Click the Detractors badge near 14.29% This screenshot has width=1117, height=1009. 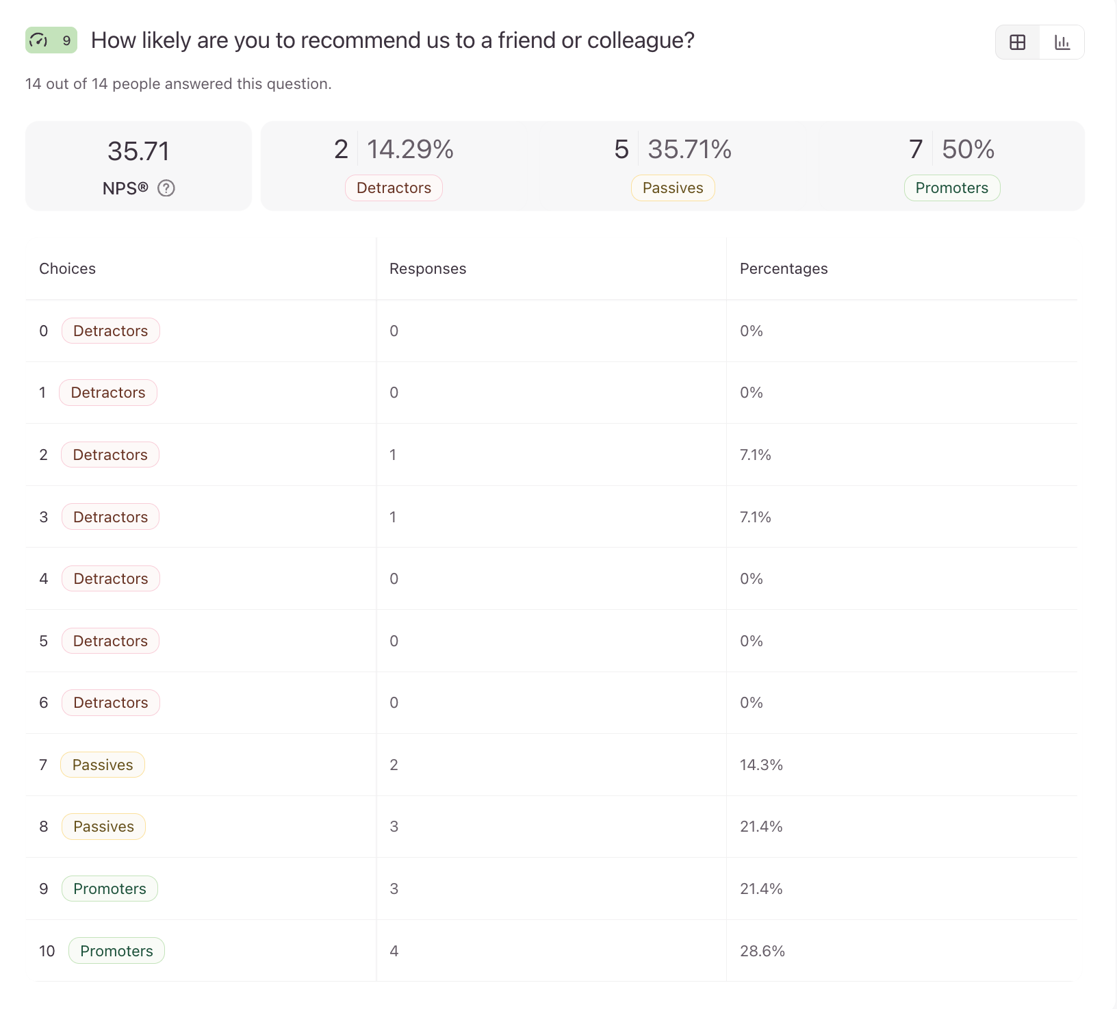tap(394, 188)
